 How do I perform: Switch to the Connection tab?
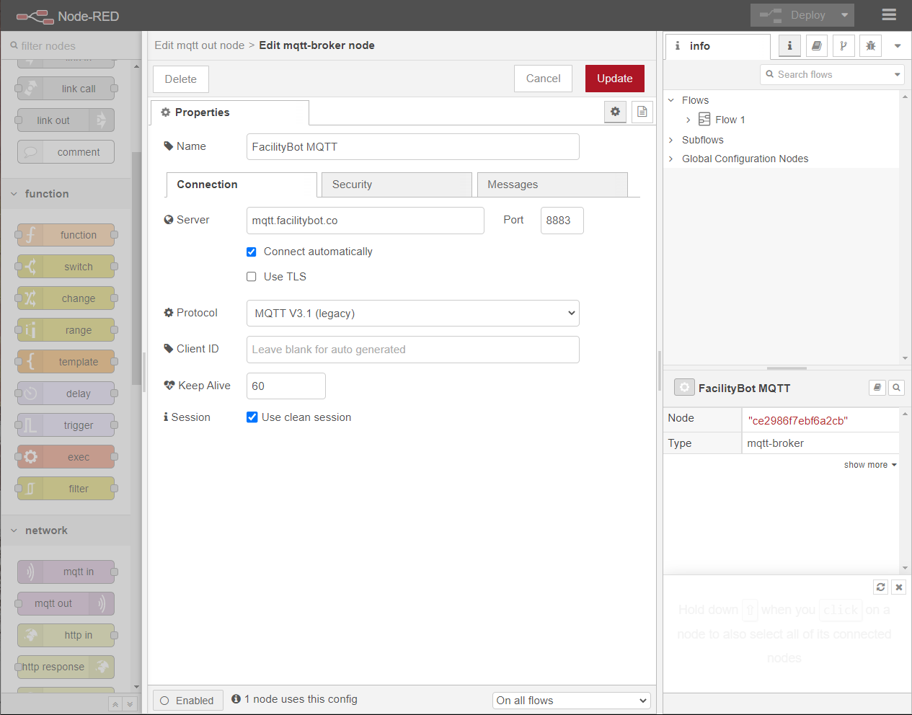[242, 185]
